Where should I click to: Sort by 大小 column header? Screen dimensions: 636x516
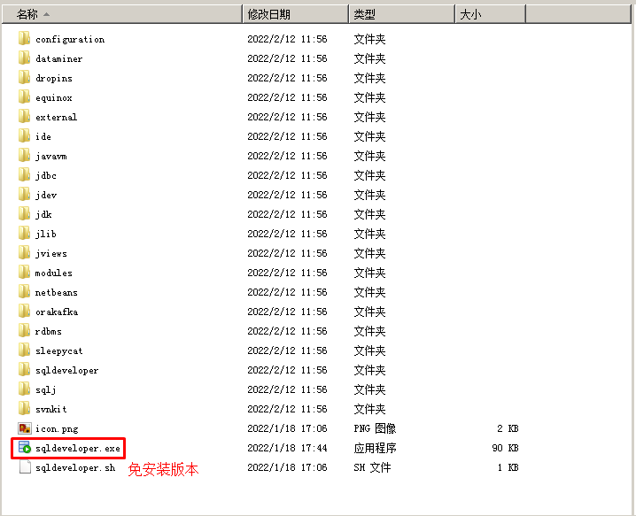point(491,14)
